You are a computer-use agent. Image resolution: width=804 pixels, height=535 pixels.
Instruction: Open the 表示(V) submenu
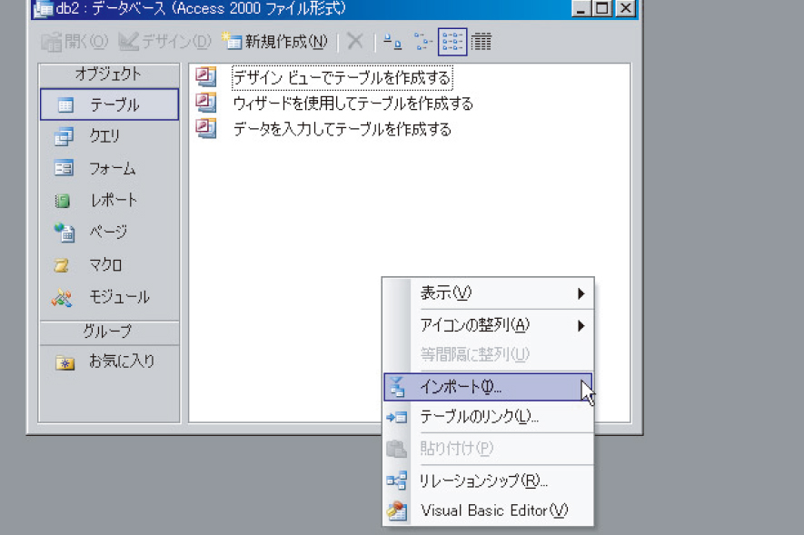tap(488, 293)
